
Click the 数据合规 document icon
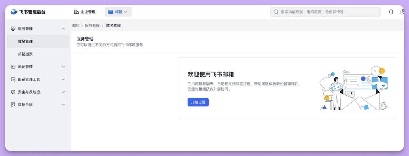tap(13, 105)
